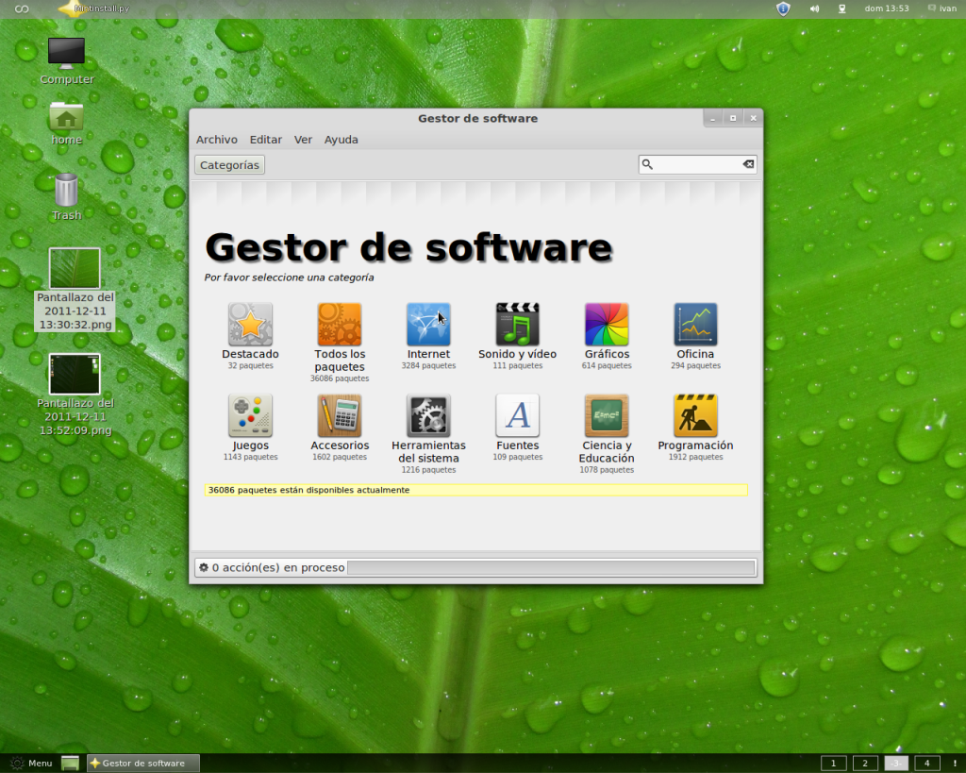Viewport: 966px width, 773px height.
Task: Open the Ayuda menu
Action: point(341,139)
